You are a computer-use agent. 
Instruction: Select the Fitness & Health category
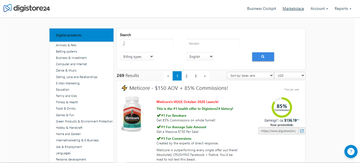[67, 102]
